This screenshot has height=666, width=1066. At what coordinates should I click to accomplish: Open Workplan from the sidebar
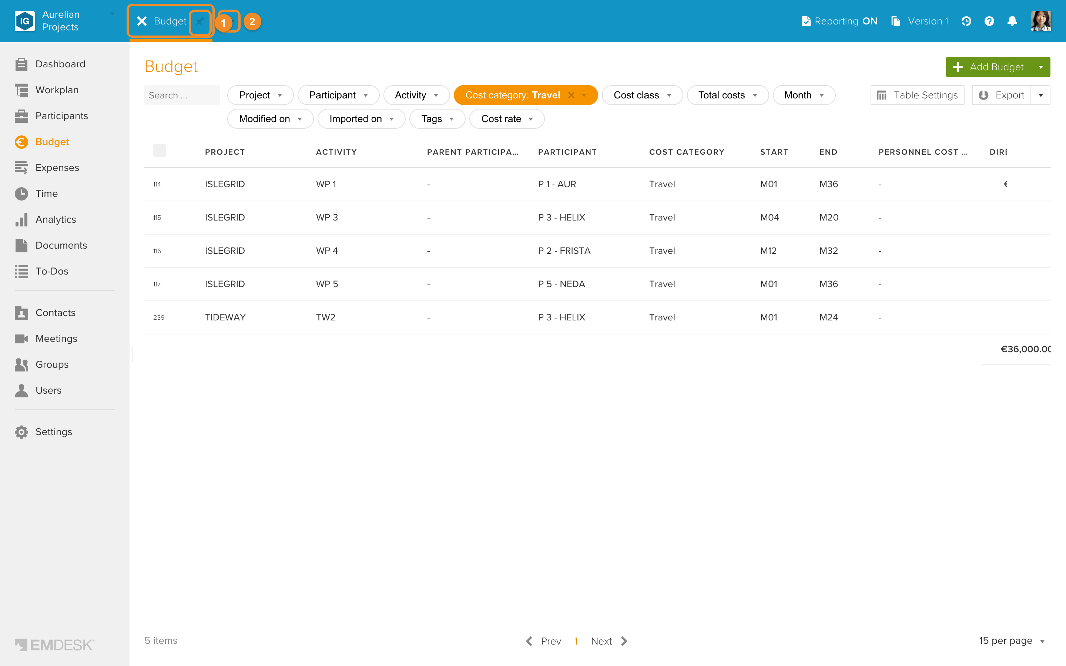pos(57,90)
